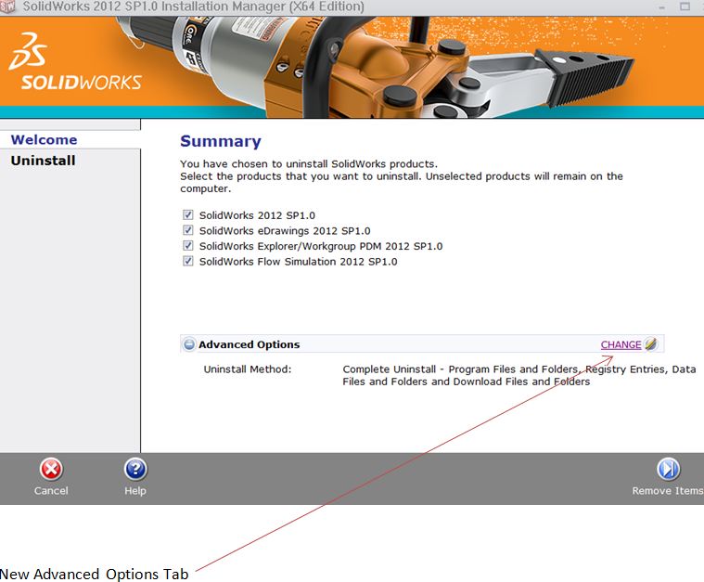The image size is (704, 582).
Task: Toggle SolidWorks eDrawings 2012 SP1.0 checkbox
Action: (188, 231)
